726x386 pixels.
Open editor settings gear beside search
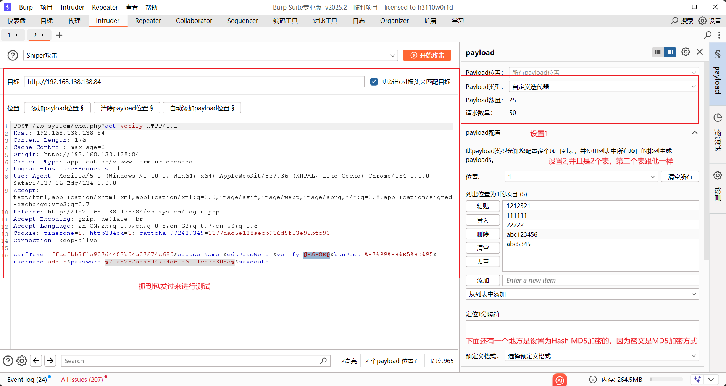(22, 361)
